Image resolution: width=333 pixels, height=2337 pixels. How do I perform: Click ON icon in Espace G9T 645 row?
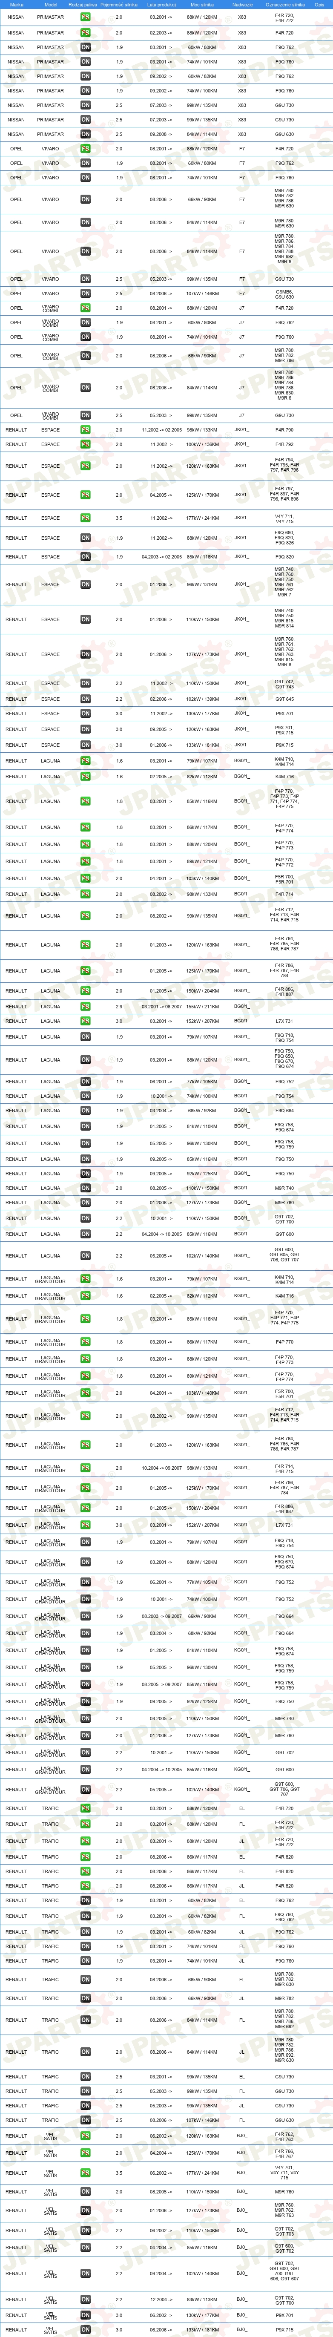click(85, 699)
